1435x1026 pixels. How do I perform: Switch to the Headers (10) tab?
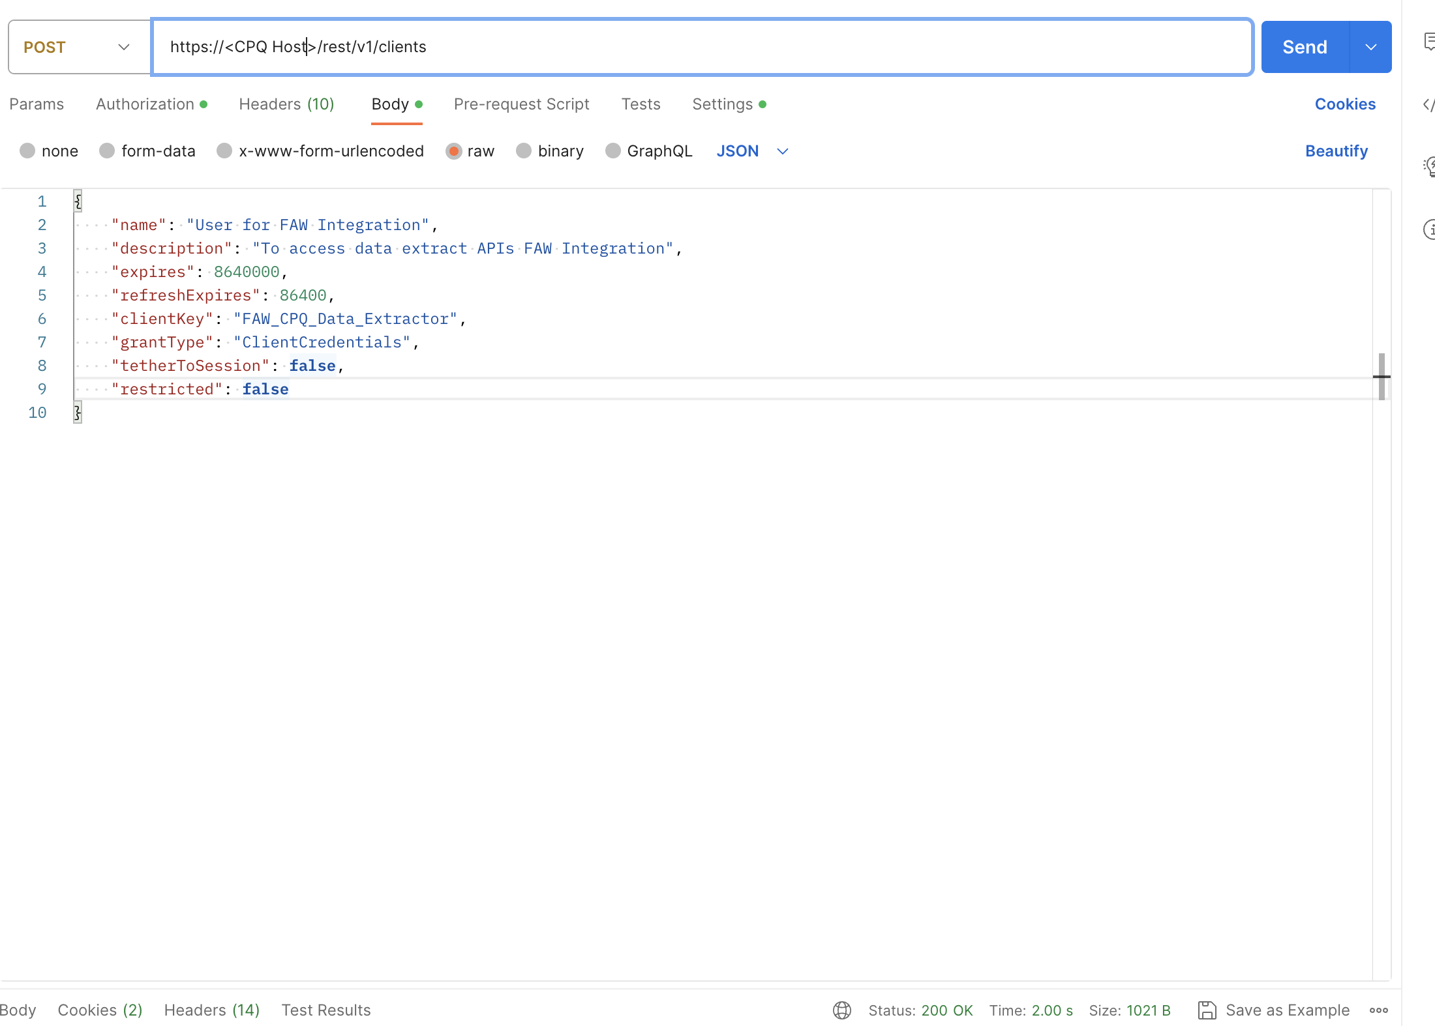286,104
